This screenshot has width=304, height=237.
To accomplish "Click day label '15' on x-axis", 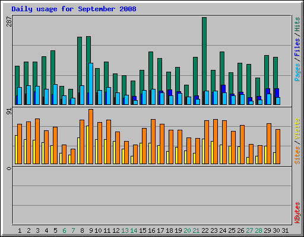I will click(142, 230).
